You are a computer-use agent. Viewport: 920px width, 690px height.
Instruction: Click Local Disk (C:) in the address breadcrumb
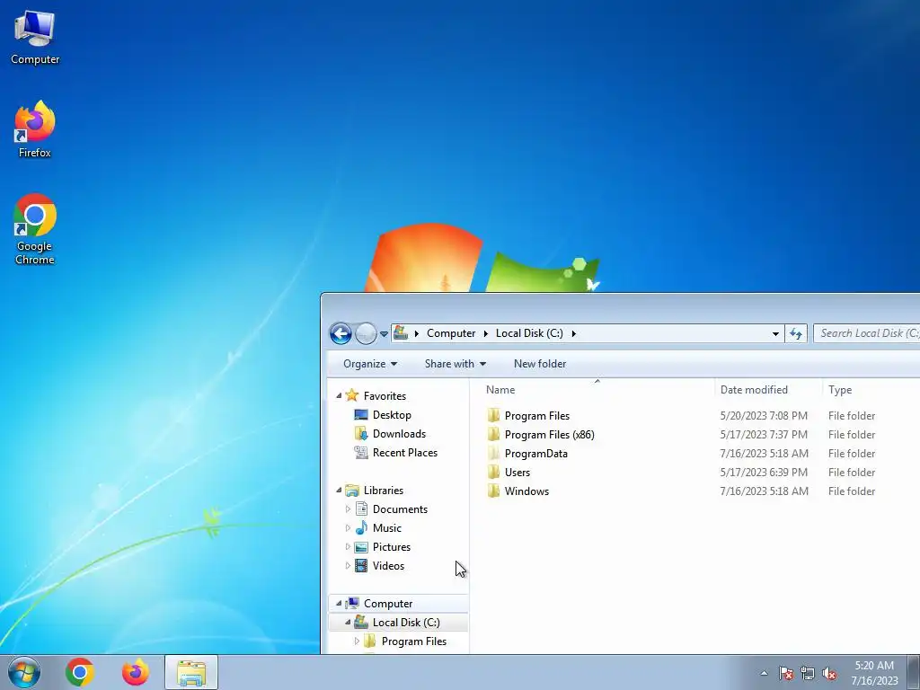529,333
